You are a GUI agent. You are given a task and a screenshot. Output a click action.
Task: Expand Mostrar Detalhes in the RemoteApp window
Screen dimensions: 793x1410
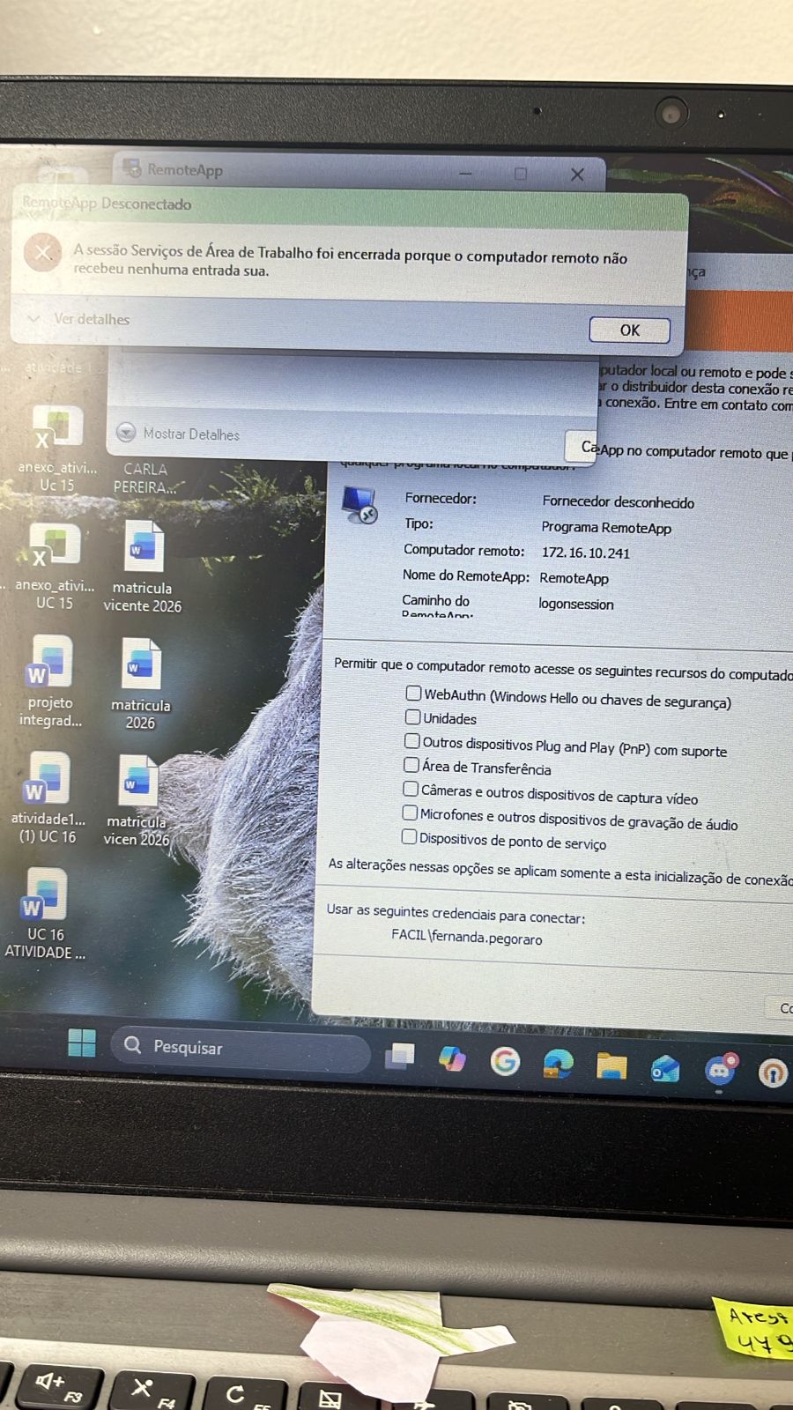pyautogui.click(x=179, y=434)
